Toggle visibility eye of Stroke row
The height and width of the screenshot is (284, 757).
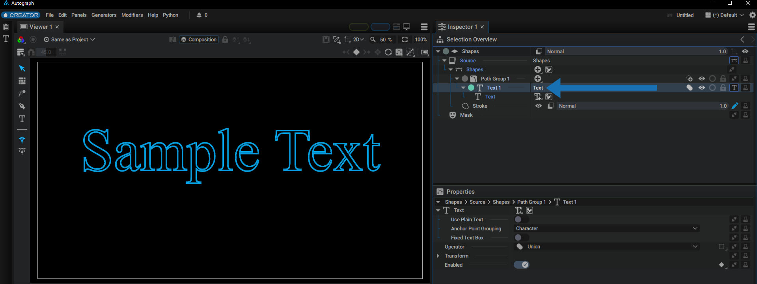(x=539, y=106)
